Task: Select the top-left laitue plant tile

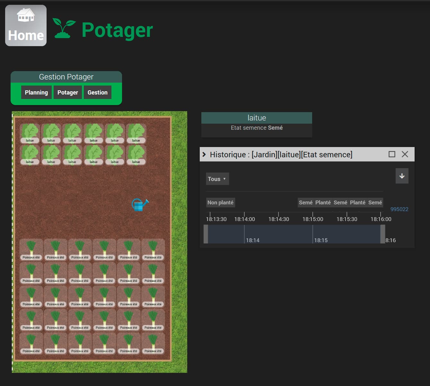Action: tap(30, 133)
